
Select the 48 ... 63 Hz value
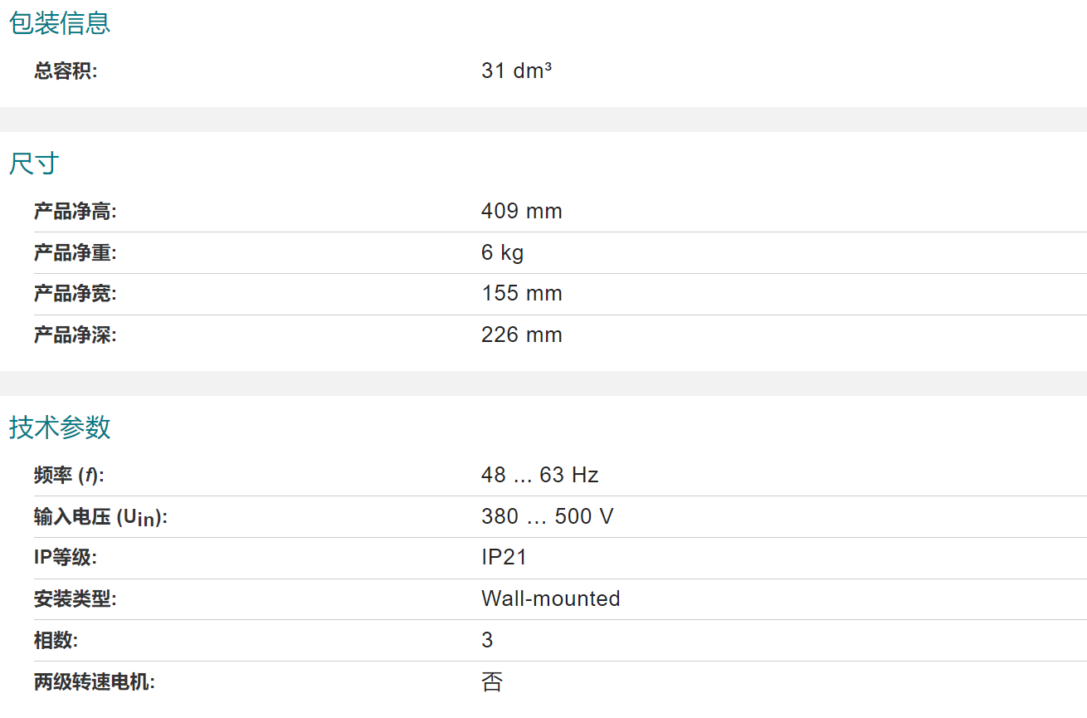click(540, 476)
